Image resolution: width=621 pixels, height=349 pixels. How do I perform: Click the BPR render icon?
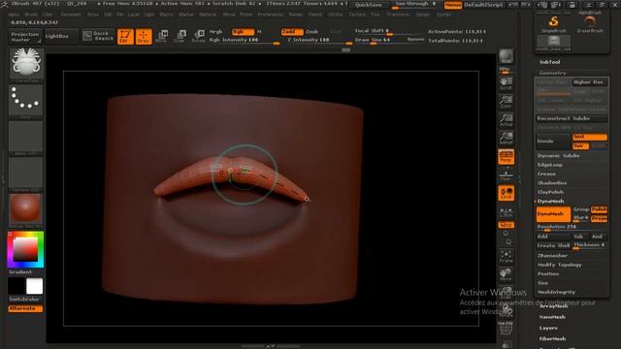point(506,56)
